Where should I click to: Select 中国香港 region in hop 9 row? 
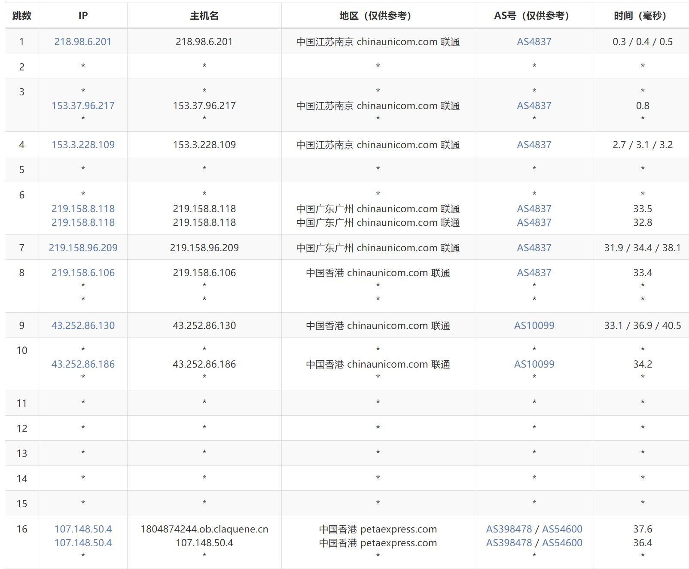click(378, 326)
